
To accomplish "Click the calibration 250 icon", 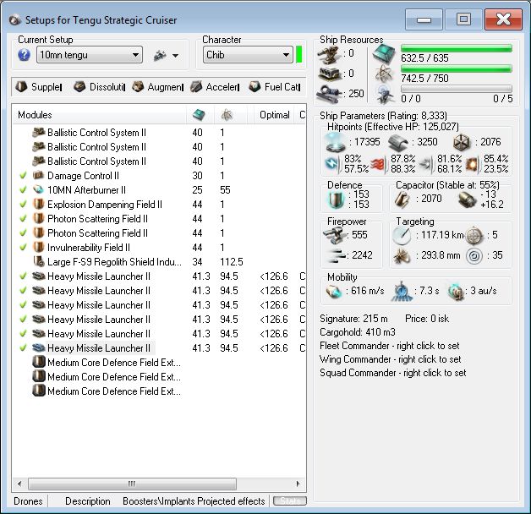I will [x=329, y=94].
